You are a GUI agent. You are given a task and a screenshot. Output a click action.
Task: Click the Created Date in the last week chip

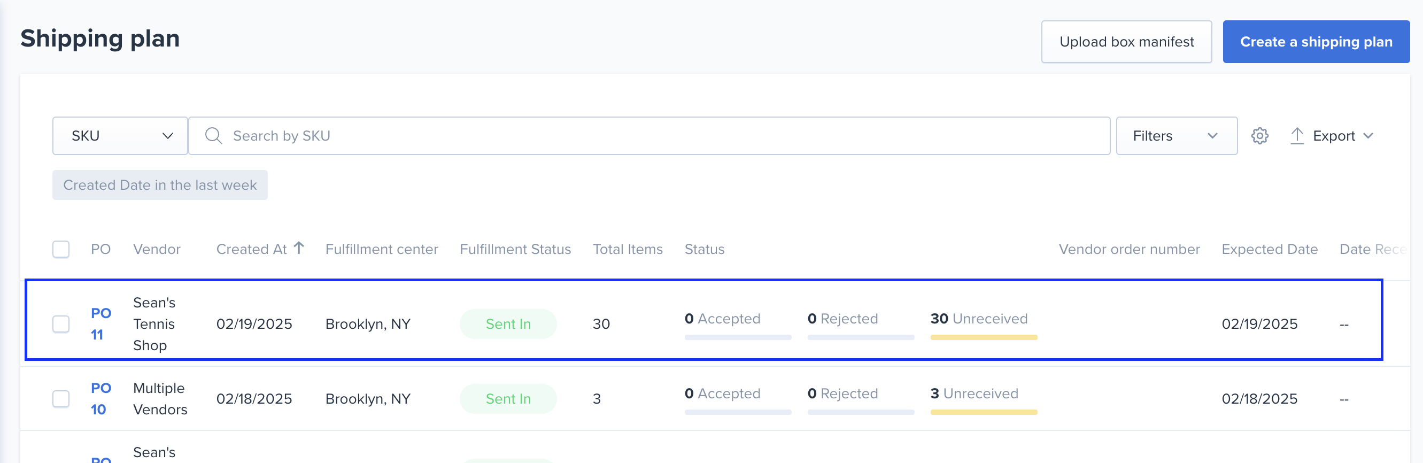tap(160, 185)
